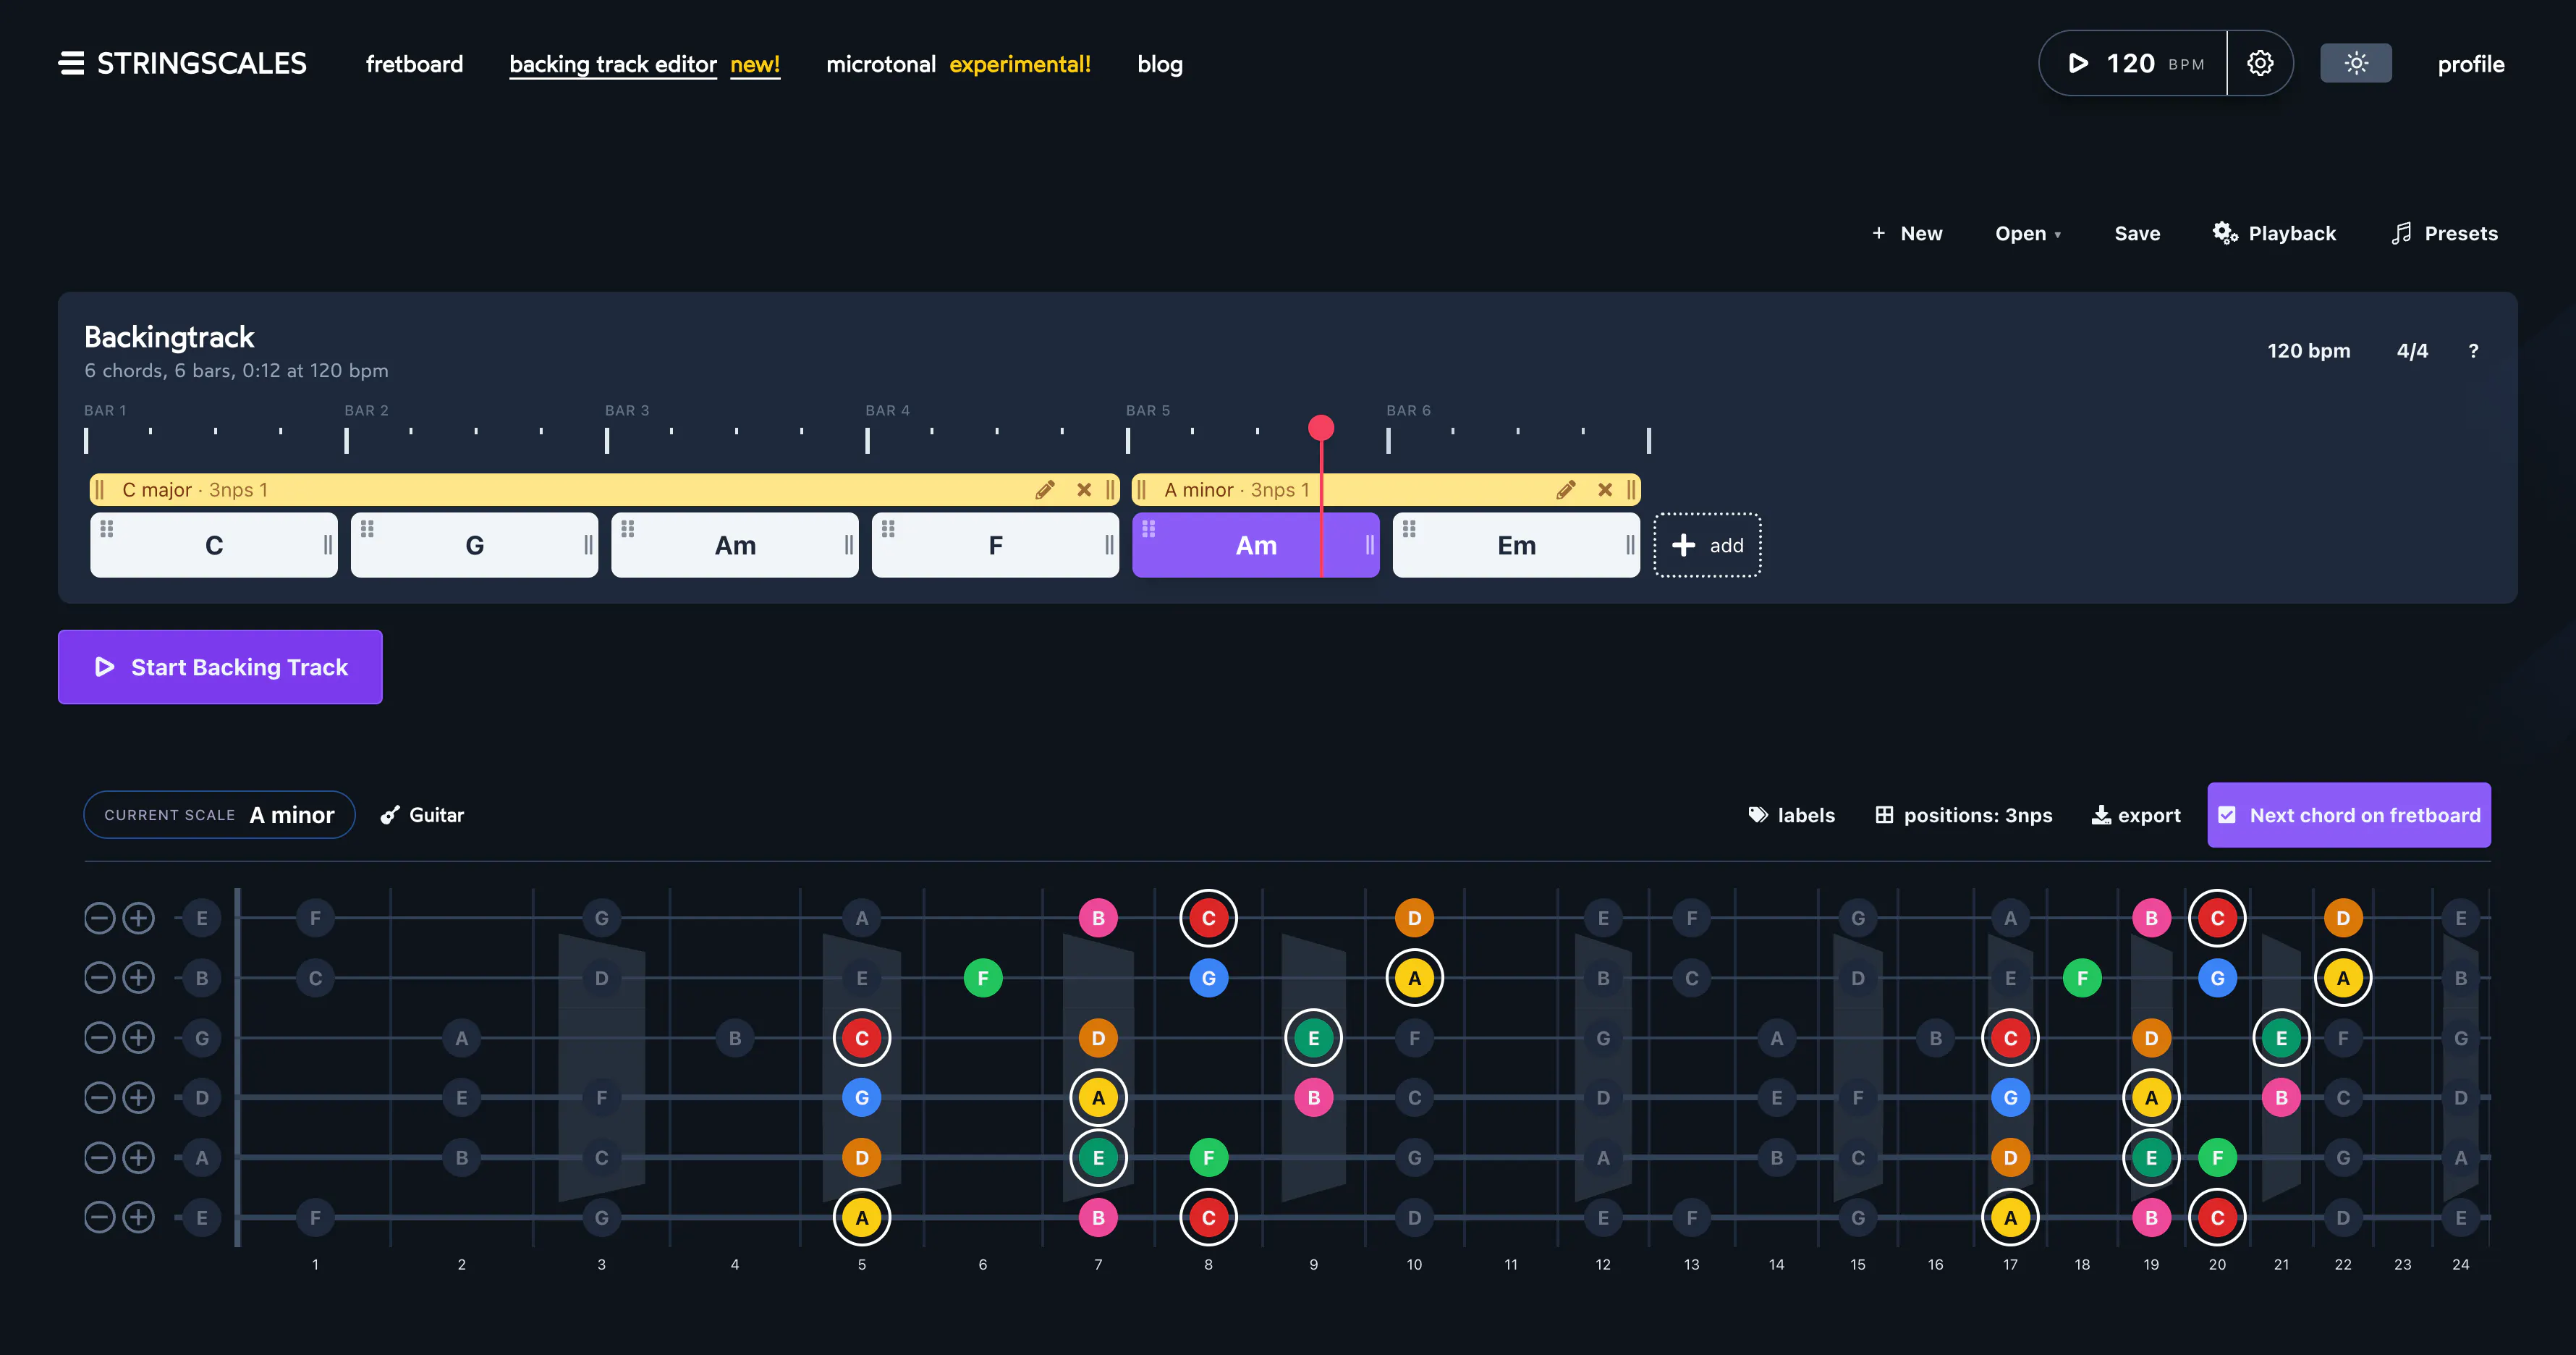Image resolution: width=2576 pixels, height=1355 pixels.
Task: Grab the C major region's left resize handle
Action: pyautogui.click(x=99, y=489)
